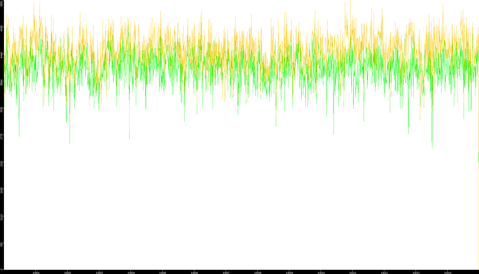Click the 14:04 time axis label
The height and width of the screenshot is (274, 479).
(x=131, y=273)
